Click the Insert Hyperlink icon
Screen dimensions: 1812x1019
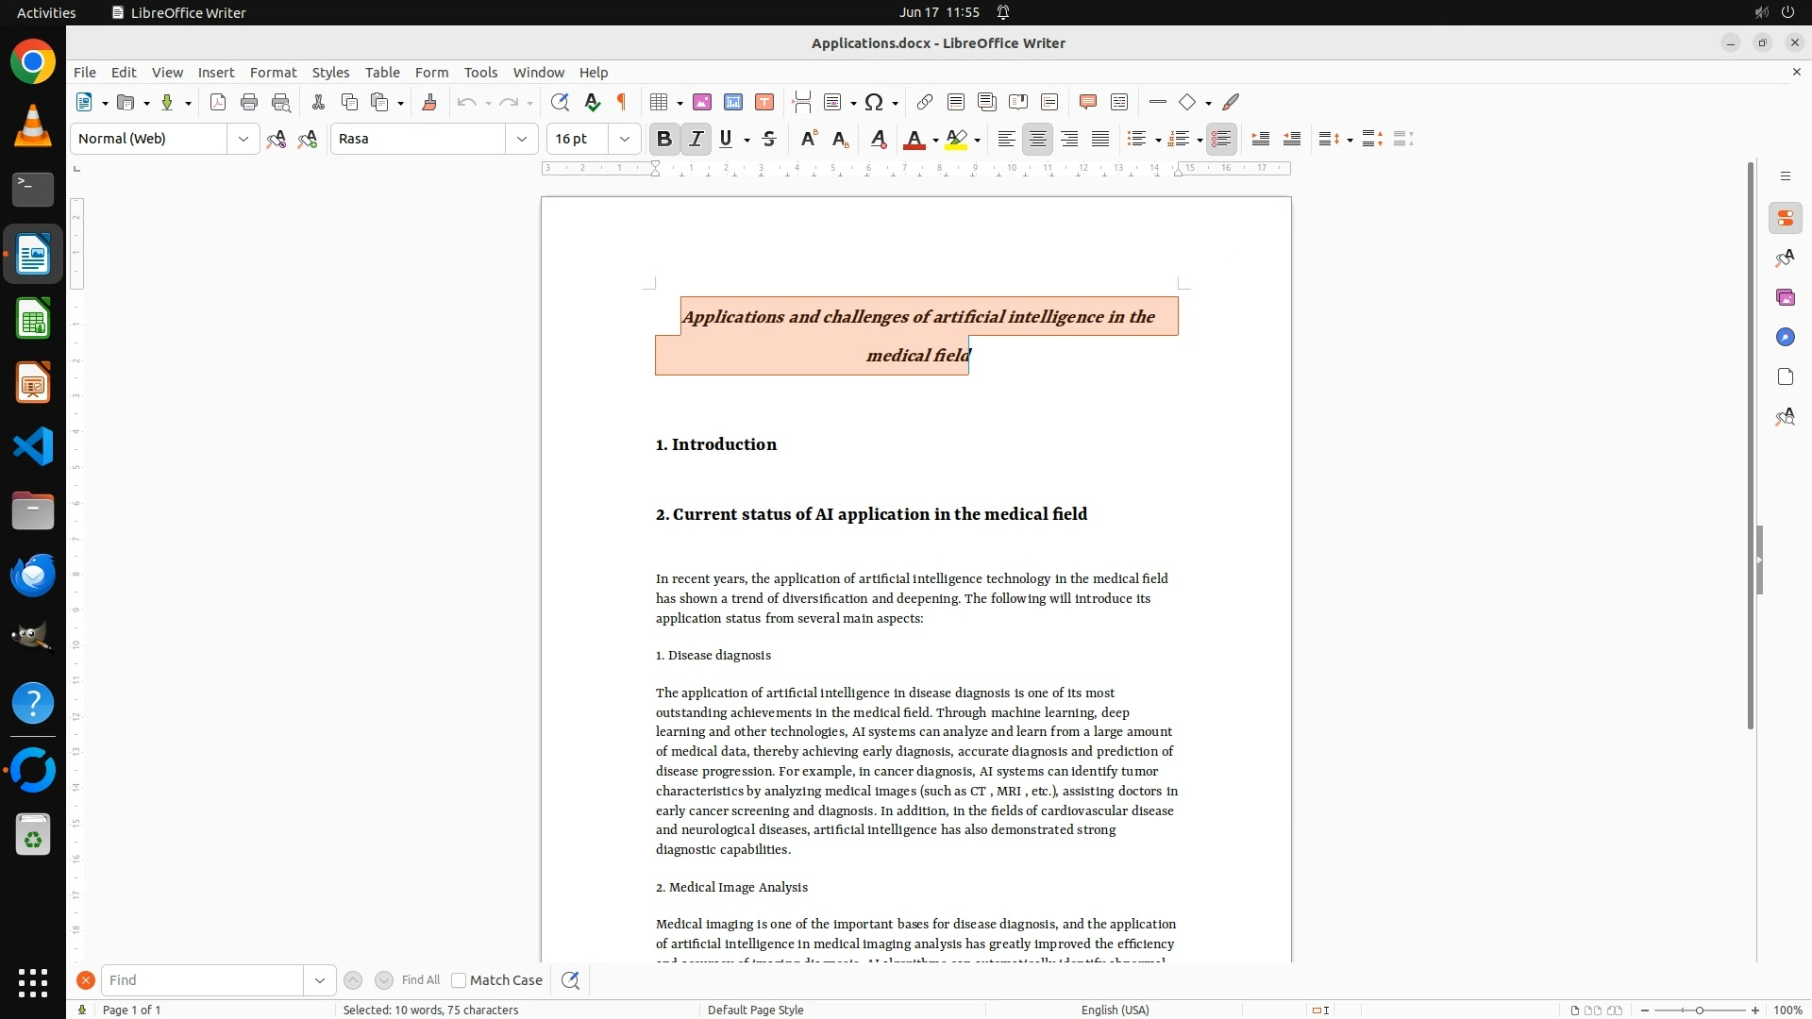coord(925,102)
